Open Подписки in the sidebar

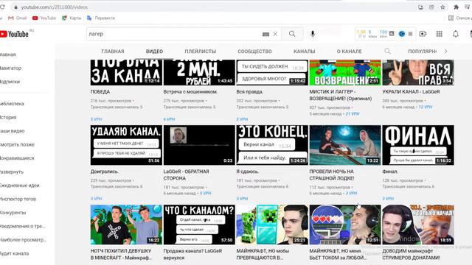[x=10, y=82]
